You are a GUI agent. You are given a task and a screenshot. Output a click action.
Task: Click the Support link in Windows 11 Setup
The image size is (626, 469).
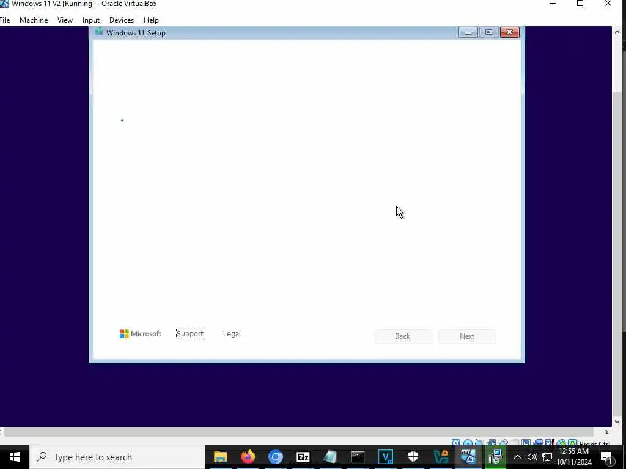[x=190, y=334]
